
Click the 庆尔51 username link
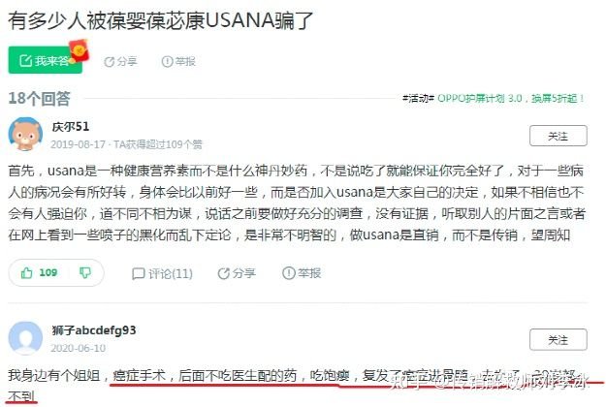click(71, 126)
